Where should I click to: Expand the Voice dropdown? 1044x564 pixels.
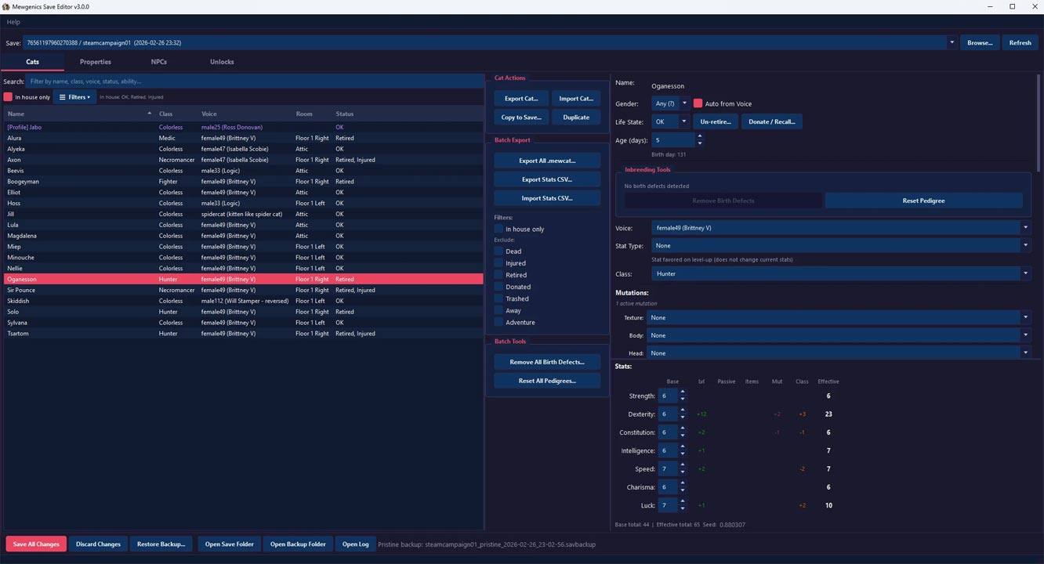click(x=1025, y=228)
